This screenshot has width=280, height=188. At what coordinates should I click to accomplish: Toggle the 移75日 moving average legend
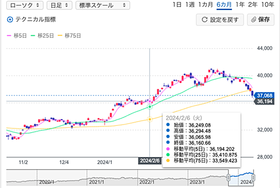[69, 36]
